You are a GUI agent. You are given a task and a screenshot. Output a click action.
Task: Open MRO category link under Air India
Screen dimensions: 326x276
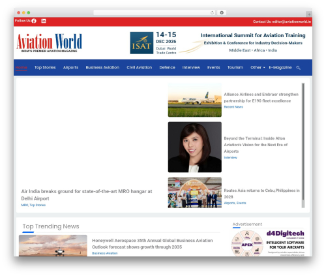25,205
